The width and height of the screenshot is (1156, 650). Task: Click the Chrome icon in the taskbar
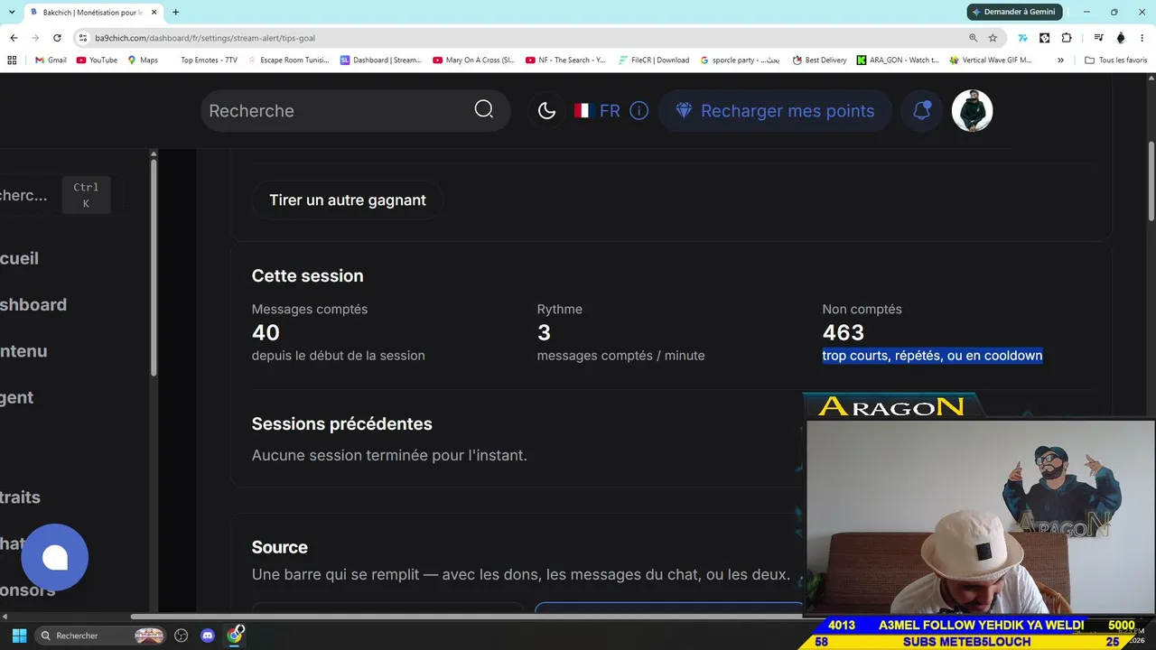(x=235, y=635)
